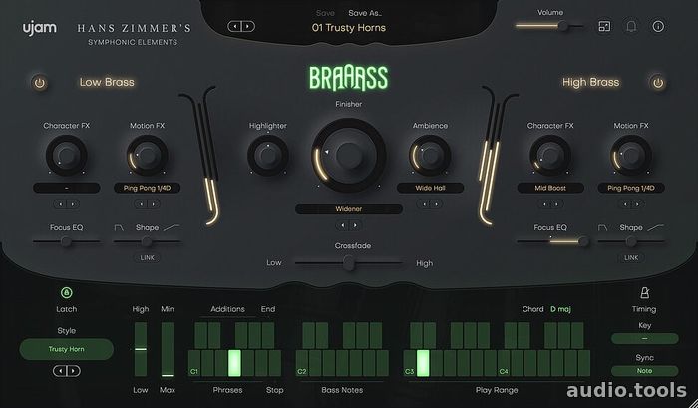The image size is (698, 408).
Task: Click the Highlighter knob
Action: 268,155
